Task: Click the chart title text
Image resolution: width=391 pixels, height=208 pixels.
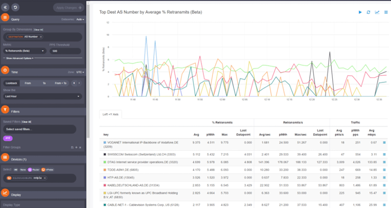Action: coord(151,12)
